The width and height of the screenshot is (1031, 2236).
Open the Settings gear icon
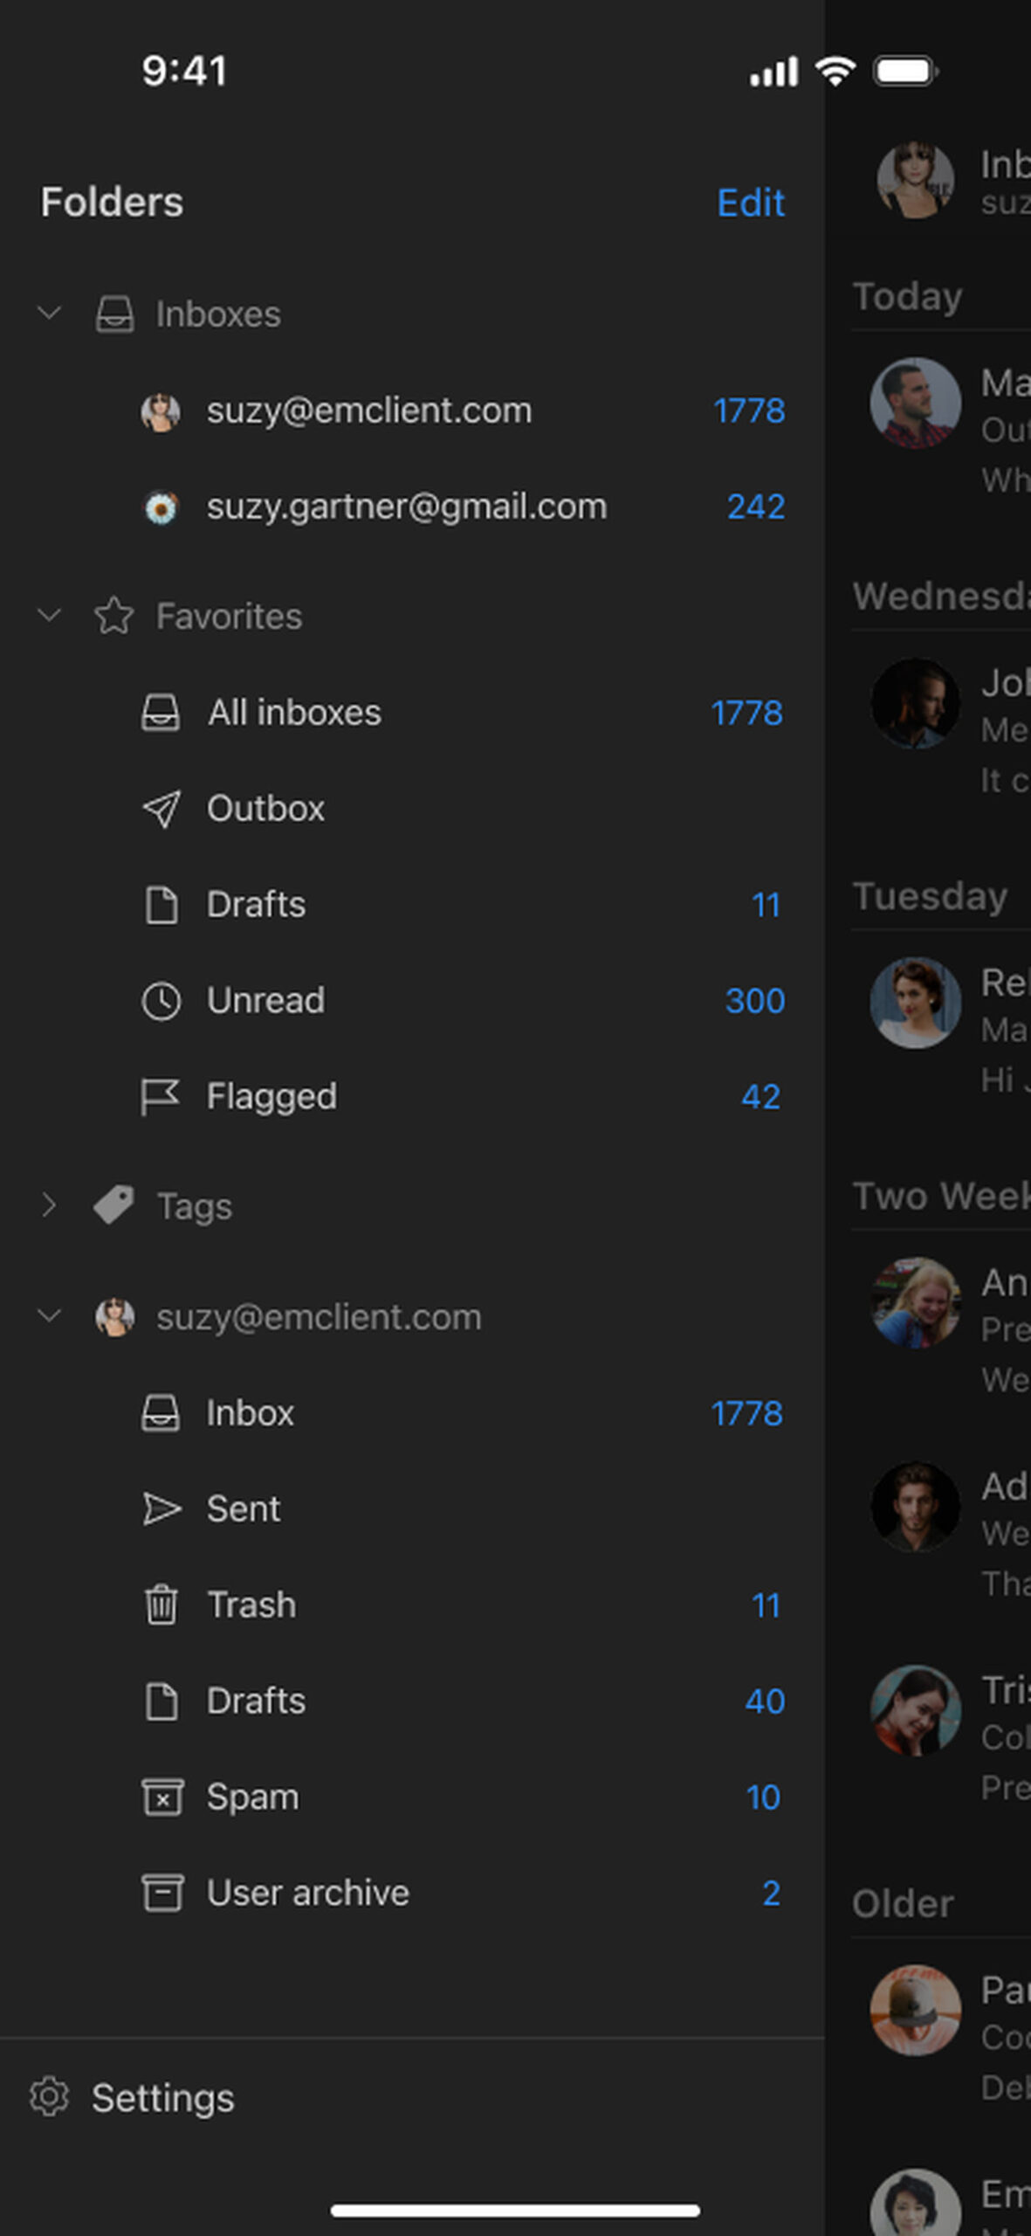click(49, 2097)
